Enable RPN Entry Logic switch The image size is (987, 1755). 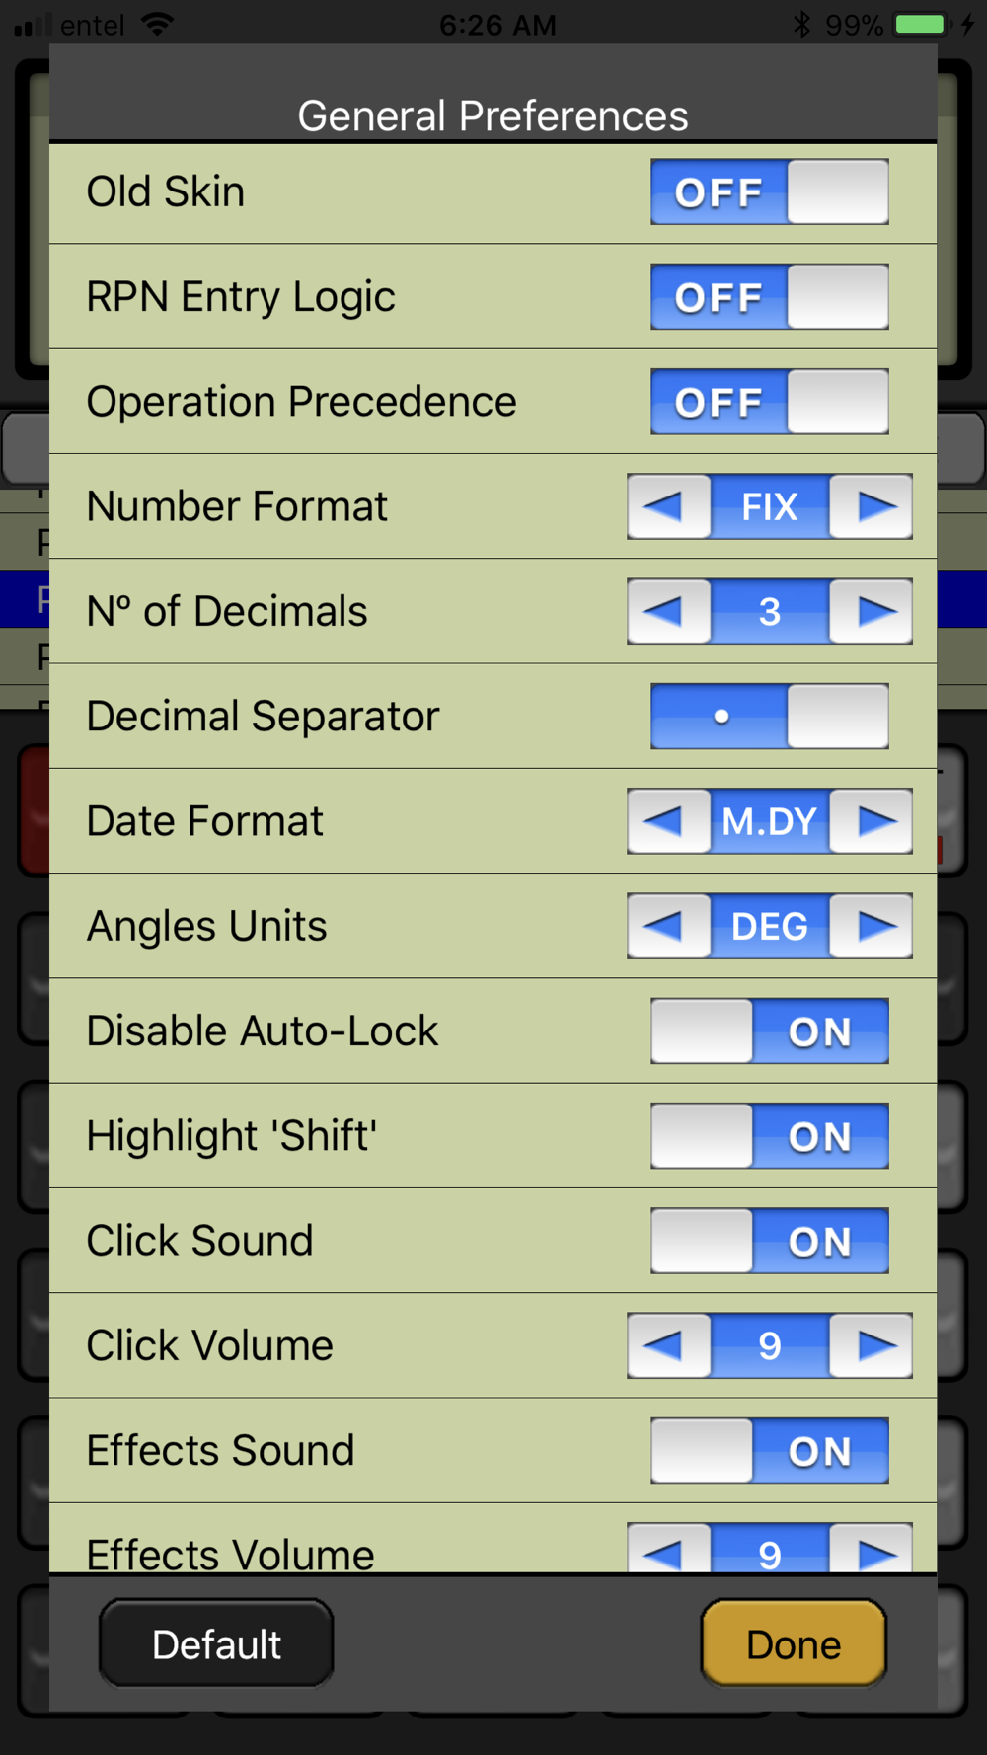coord(770,296)
